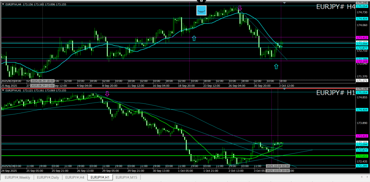Click the chart shift triangle atop H4 chart

pyautogui.click(x=285, y=3)
